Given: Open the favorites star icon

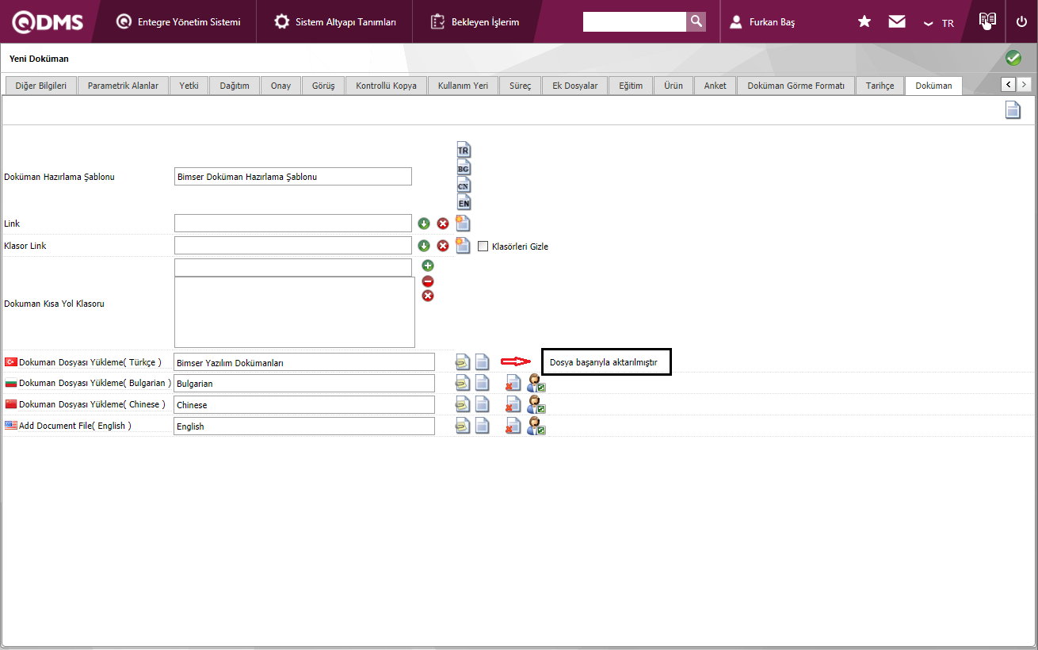Looking at the screenshot, I should pyautogui.click(x=864, y=22).
